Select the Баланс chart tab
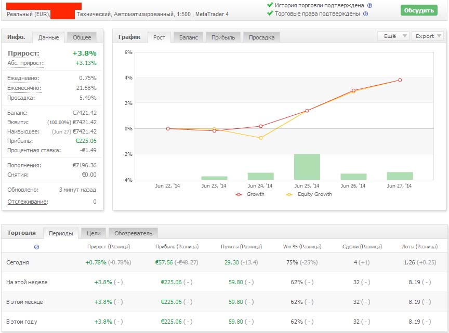 click(x=188, y=37)
